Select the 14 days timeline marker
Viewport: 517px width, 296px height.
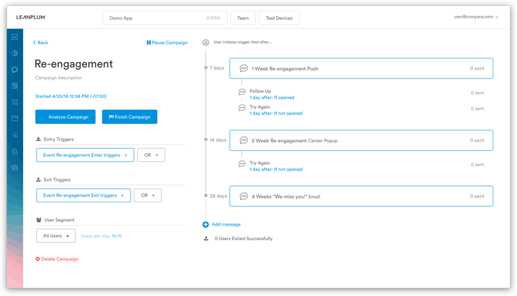206,140
